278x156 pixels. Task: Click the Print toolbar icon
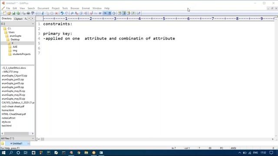click(28, 13)
